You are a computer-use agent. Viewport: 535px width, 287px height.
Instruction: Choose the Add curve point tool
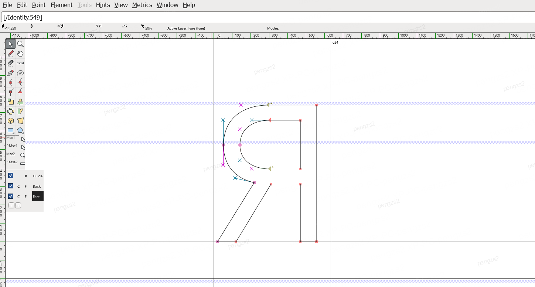[11, 82]
